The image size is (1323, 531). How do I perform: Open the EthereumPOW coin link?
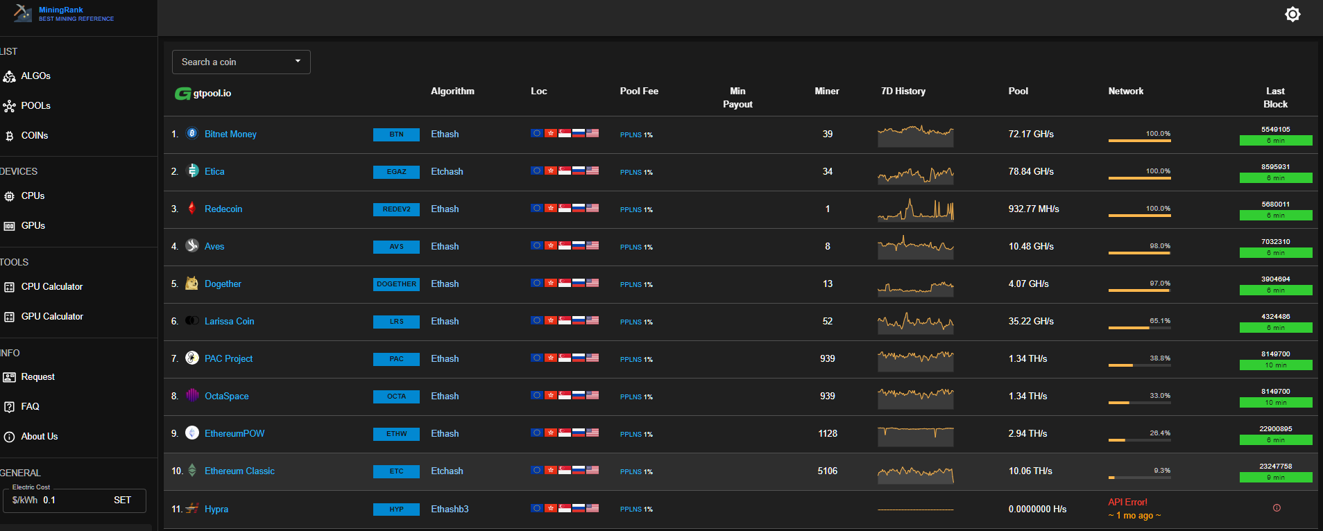click(234, 434)
